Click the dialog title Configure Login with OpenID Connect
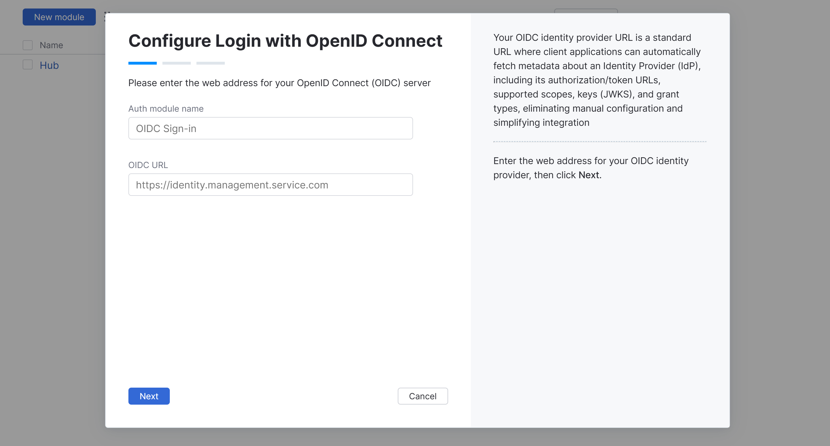This screenshot has height=446, width=830. click(285, 41)
